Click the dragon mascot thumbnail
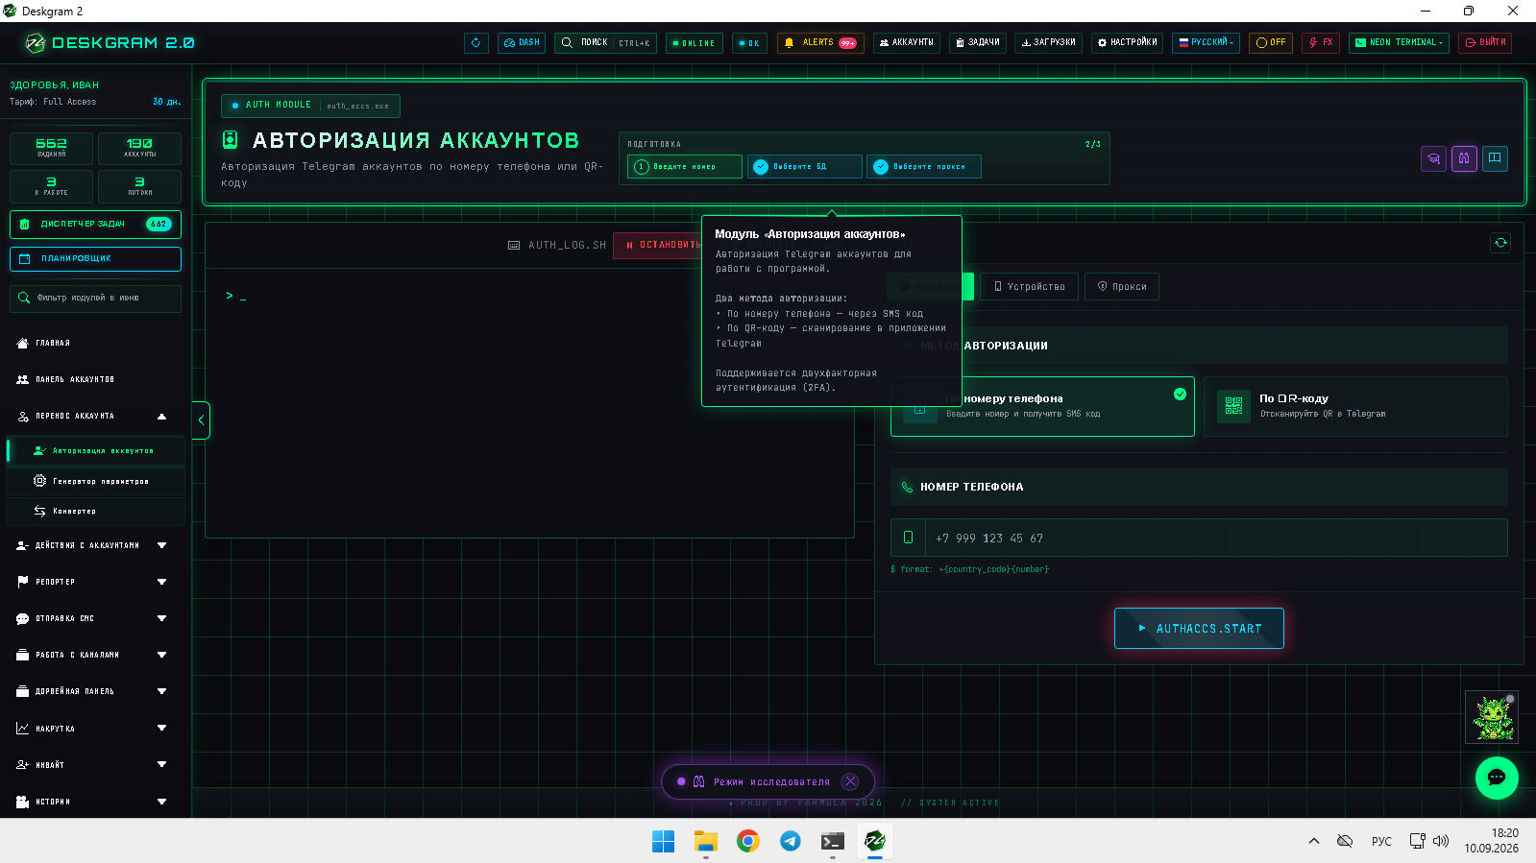1536x863 pixels. 1491,717
